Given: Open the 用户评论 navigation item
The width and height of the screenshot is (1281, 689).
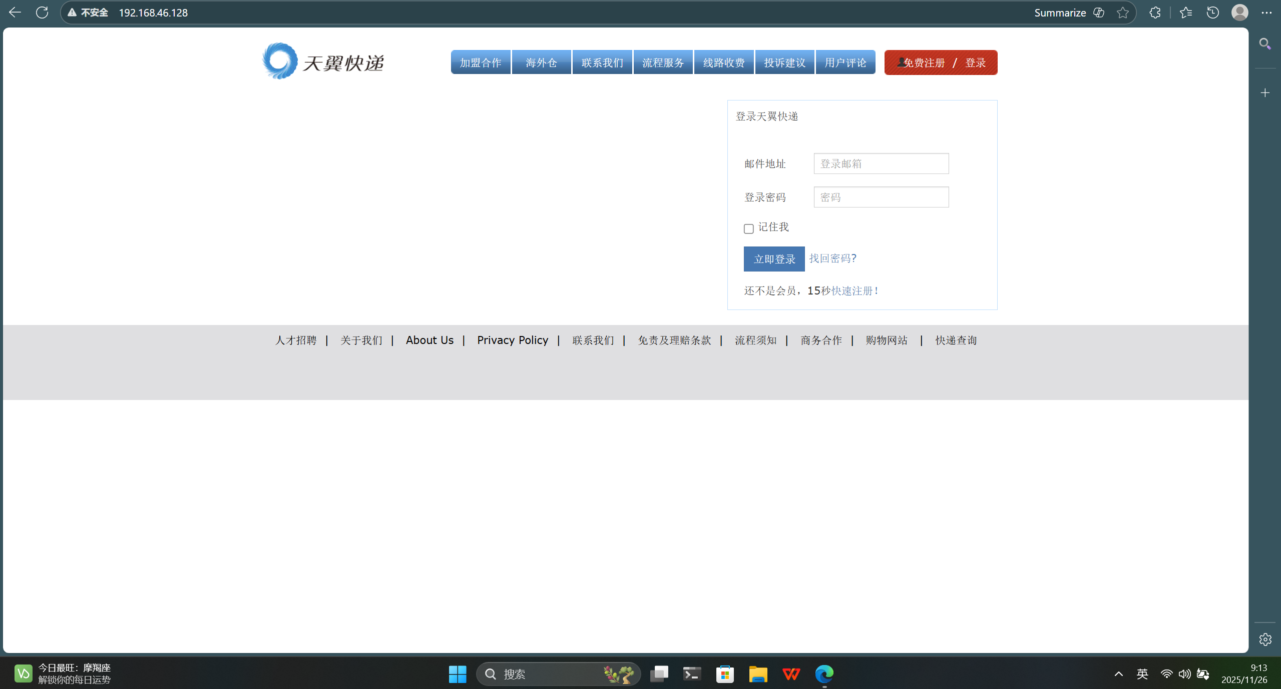Looking at the screenshot, I should pos(845,61).
